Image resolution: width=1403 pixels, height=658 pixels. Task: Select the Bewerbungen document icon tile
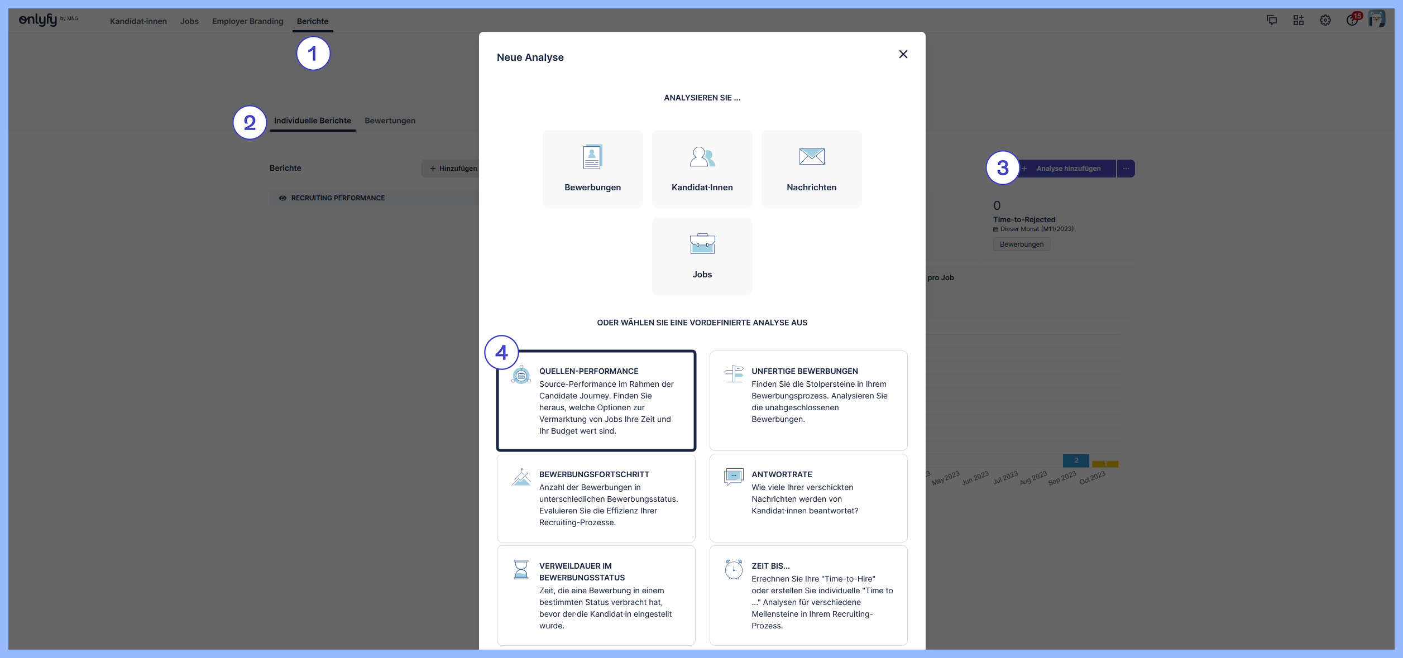pyautogui.click(x=592, y=169)
